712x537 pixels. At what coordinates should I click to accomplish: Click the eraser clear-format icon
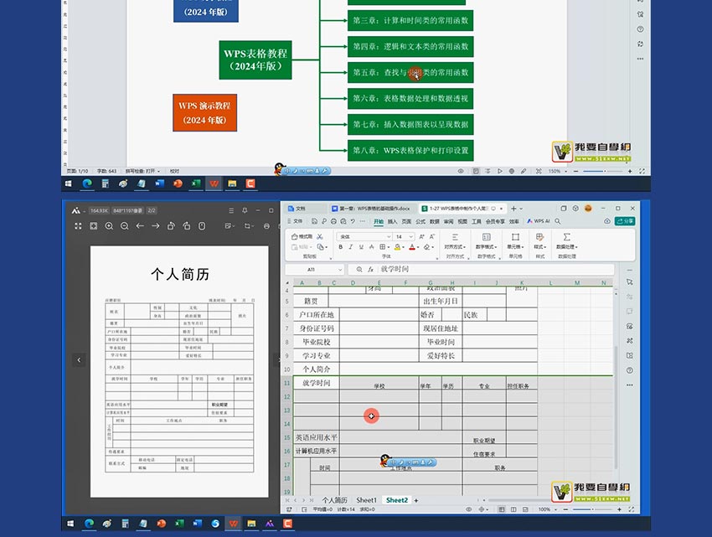427,246
